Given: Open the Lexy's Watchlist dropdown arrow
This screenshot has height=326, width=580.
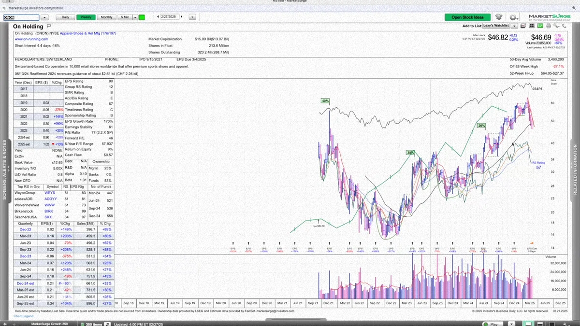Looking at the screenshot, I should tap(514, 26).
